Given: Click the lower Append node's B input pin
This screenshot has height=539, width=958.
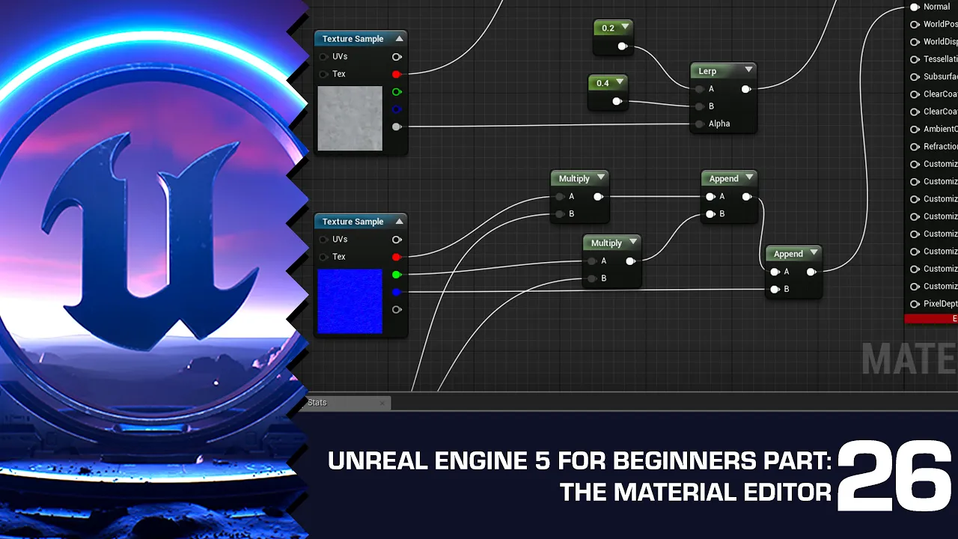Looking at the screenshot, I should (x=775, y=289).
